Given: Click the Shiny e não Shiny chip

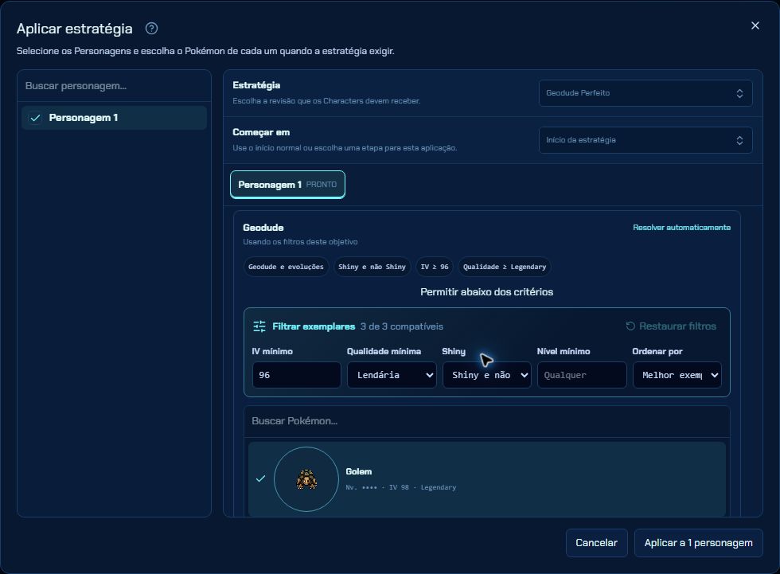Looking at the screenshot, I should [372, 267].
